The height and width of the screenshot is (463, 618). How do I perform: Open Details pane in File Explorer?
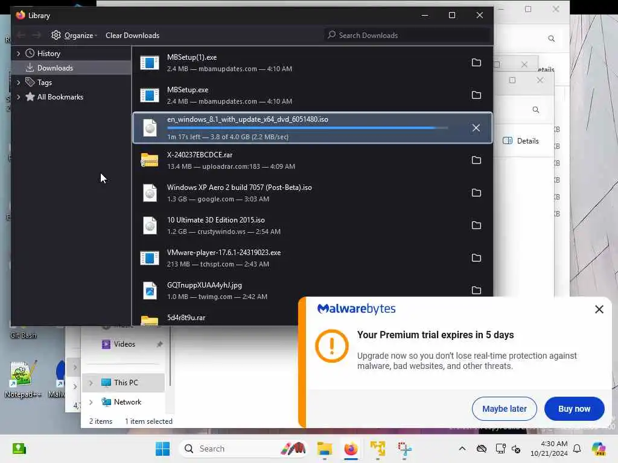(521, 141)
